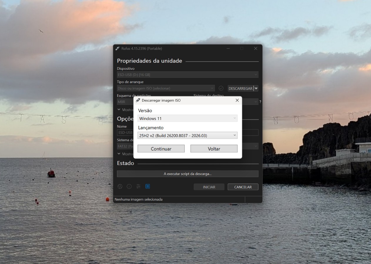Open the Versão Windows 11 dropdown
Image resolution: width=371 pixels, height=264 pixels.
(x=188, y=118)
